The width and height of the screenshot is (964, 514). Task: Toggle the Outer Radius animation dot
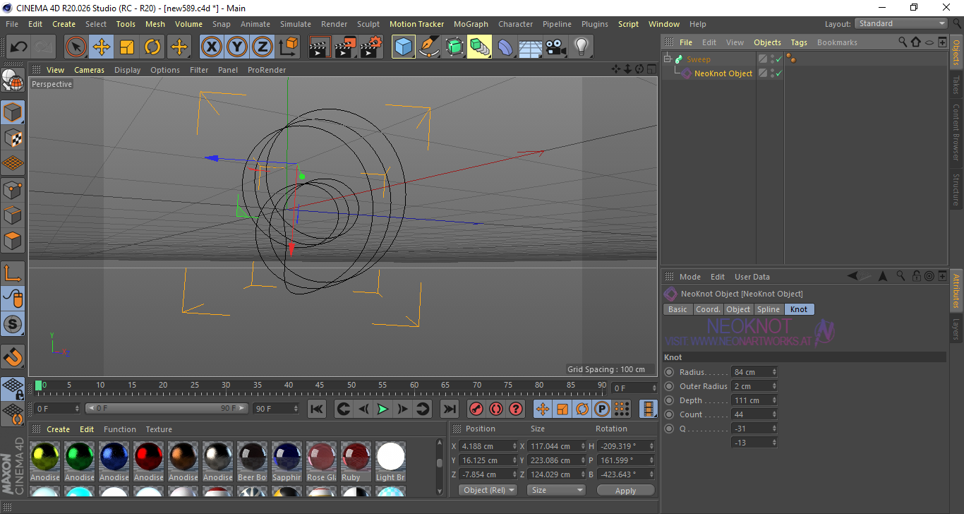click(669, 386)
